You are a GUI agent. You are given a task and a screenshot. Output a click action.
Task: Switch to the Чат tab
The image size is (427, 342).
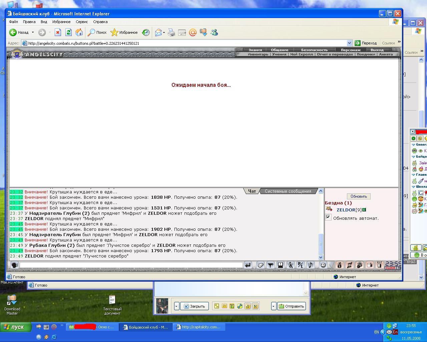252,191
